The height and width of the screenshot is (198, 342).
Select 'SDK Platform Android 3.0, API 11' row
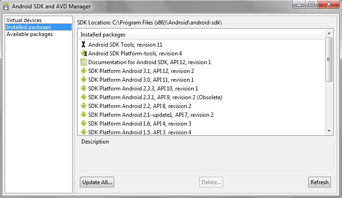202,79
